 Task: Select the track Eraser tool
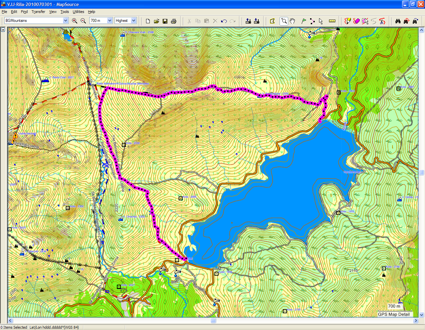pos(356,21)
